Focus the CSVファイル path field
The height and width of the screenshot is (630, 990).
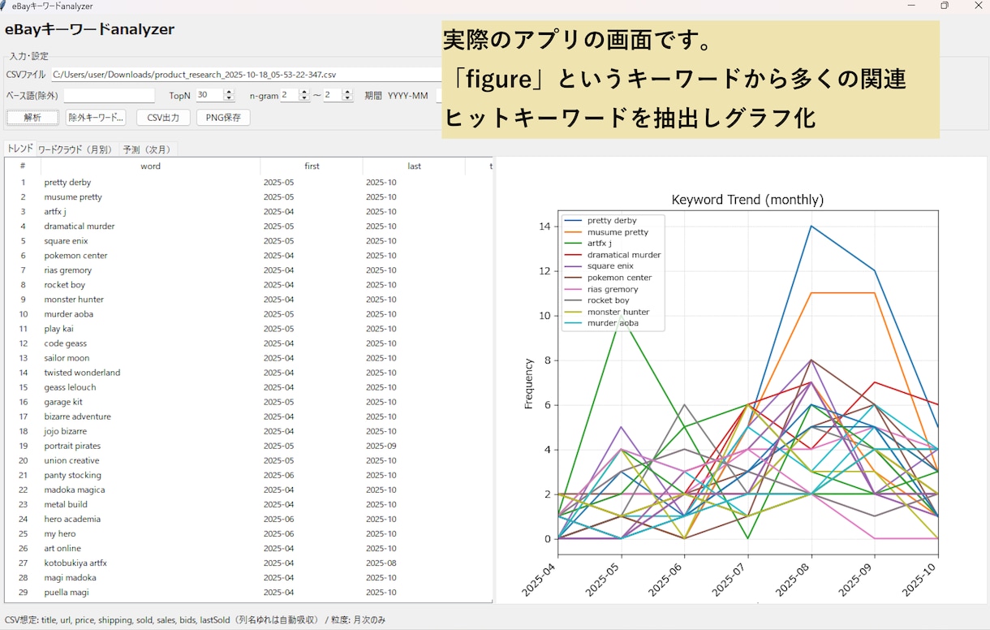[x=246, y=75]
